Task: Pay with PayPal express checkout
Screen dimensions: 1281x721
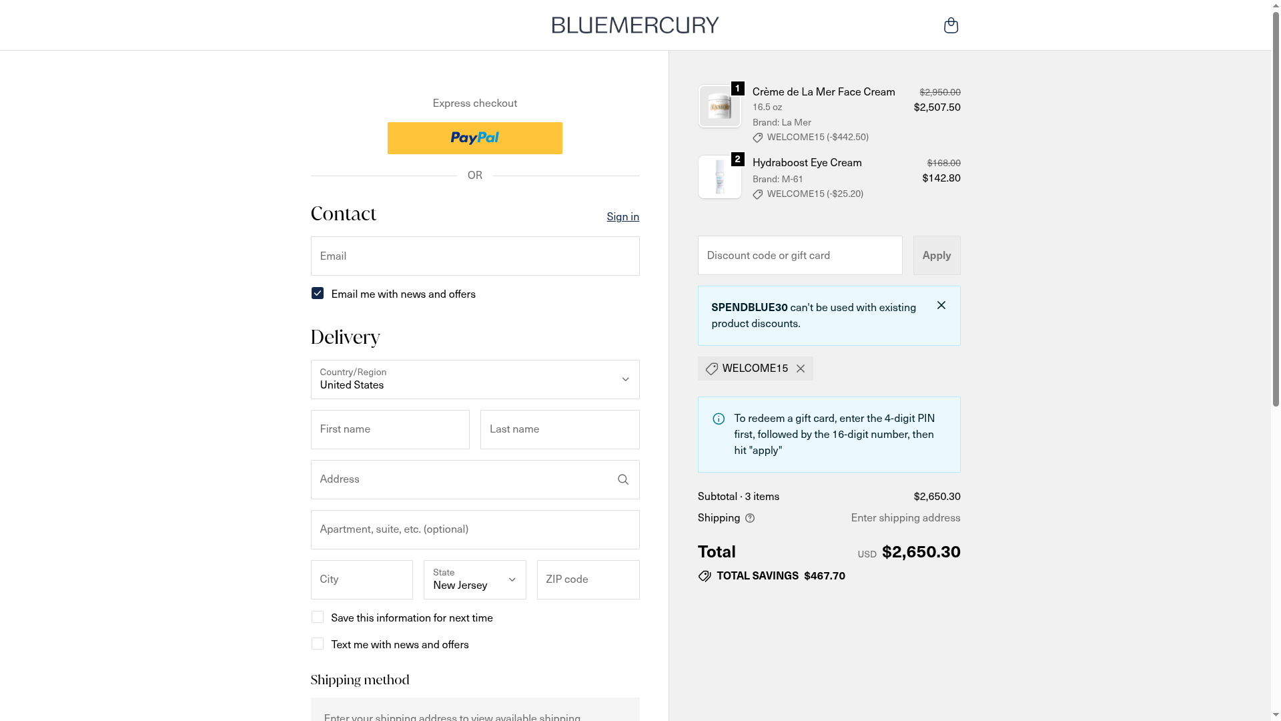Action: pos(474,138)
